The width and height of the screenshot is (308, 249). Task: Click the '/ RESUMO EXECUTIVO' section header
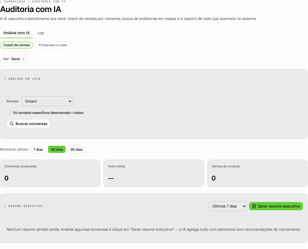23,206
